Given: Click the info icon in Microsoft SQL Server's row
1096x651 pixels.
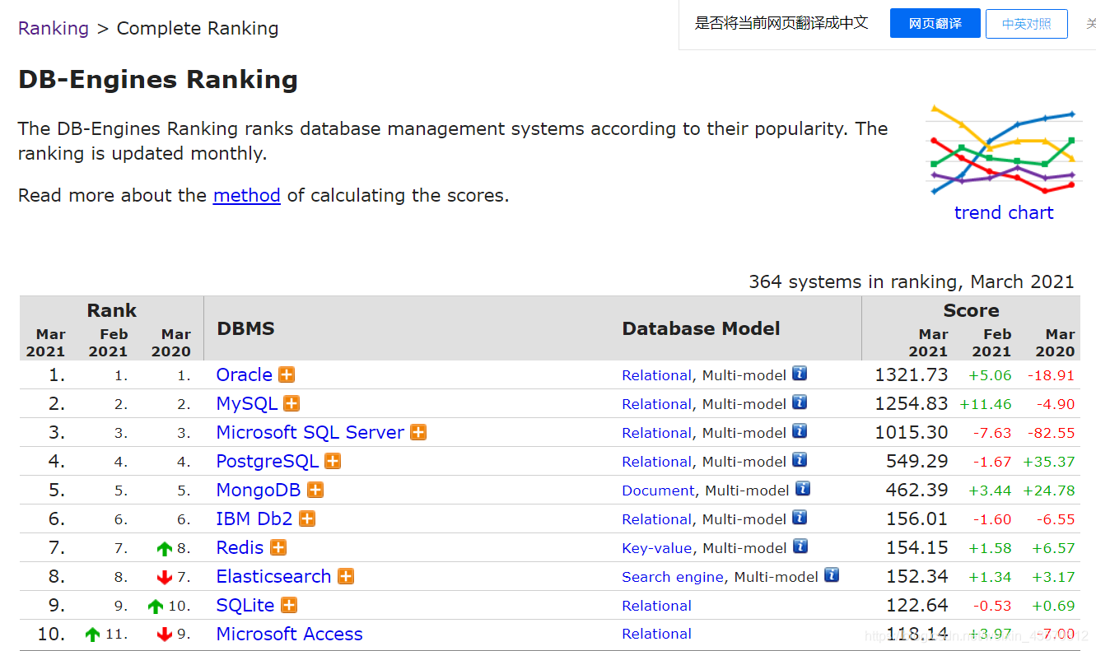Looking at the screenshot, I should coord(800,431).
